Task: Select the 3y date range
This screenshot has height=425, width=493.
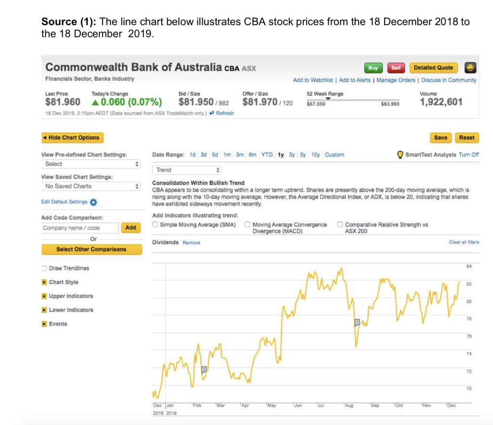Action: click(x=291, y=155)
